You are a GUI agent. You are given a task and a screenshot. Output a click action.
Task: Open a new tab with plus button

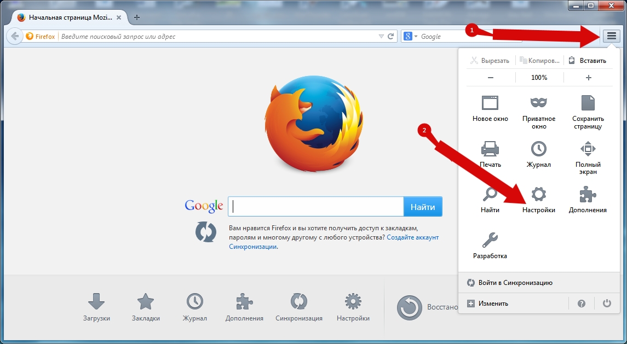(137, 18)
